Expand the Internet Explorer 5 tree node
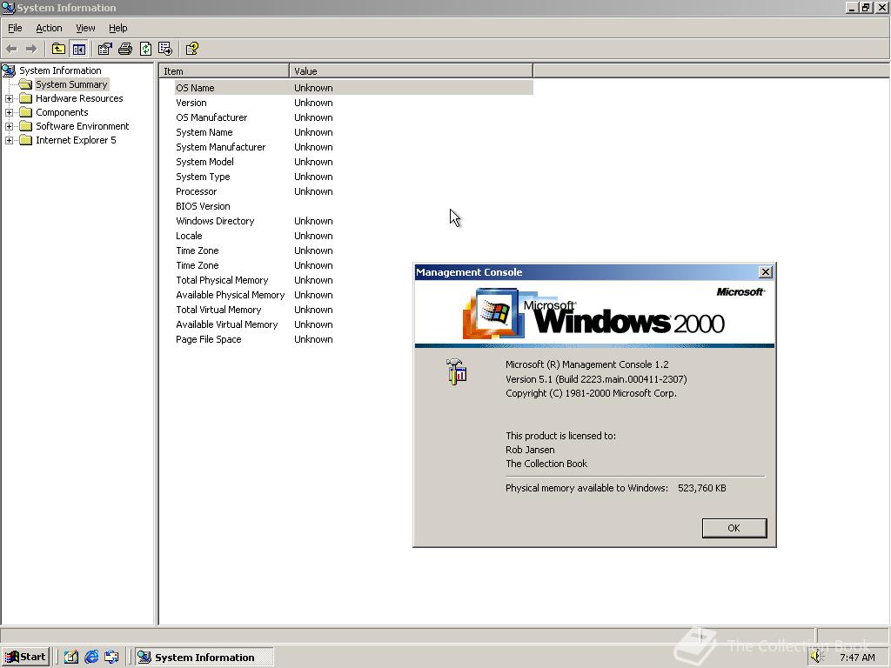 point(9,140)
